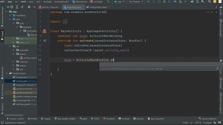Click the Search Everywhere magnifier icon

pos(209,1)
